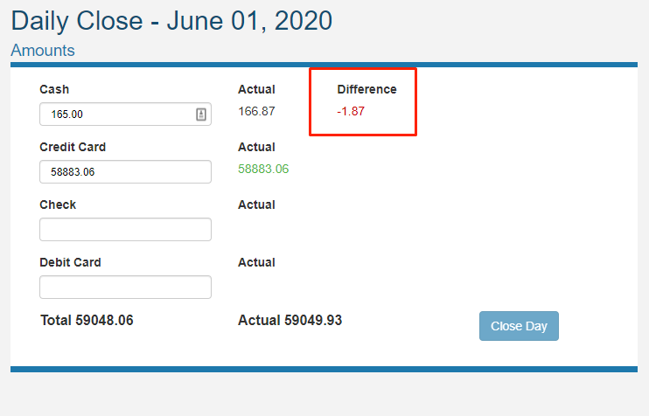Select the red -1.87 difference value

pos(351,111)
